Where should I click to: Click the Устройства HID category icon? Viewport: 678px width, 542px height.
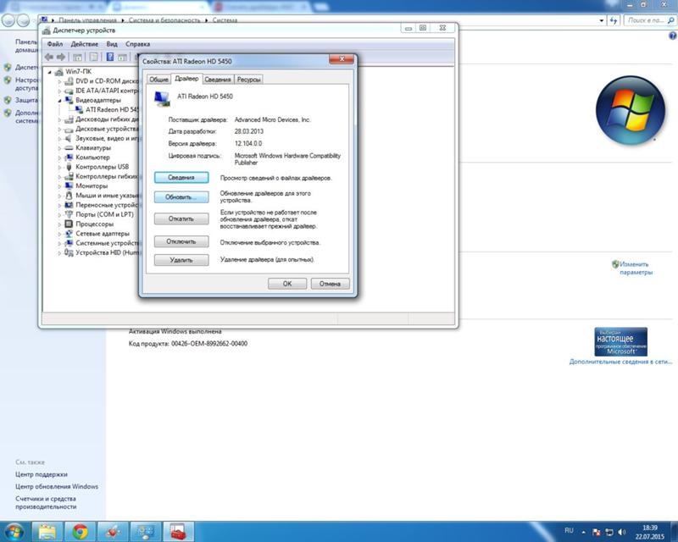point(69,252)
